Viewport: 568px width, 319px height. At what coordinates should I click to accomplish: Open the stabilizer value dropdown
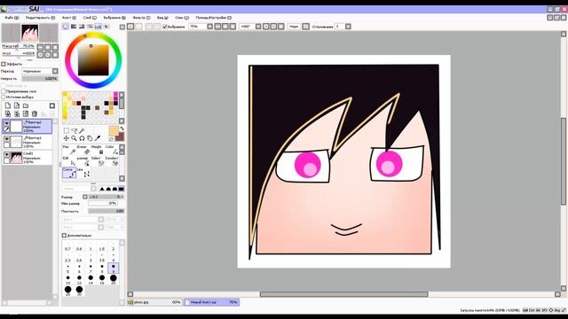click(x=348, y=27)
